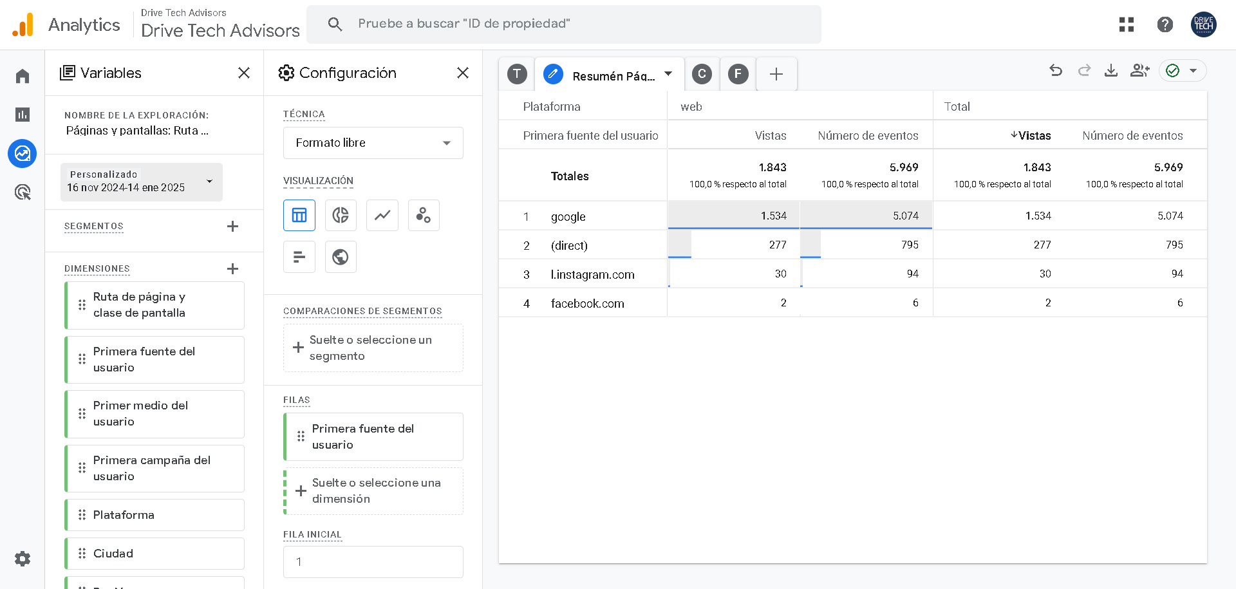The image size is (1236, 589).
Task: Open the Advertising section in sidebar
Action: [23, 192]
